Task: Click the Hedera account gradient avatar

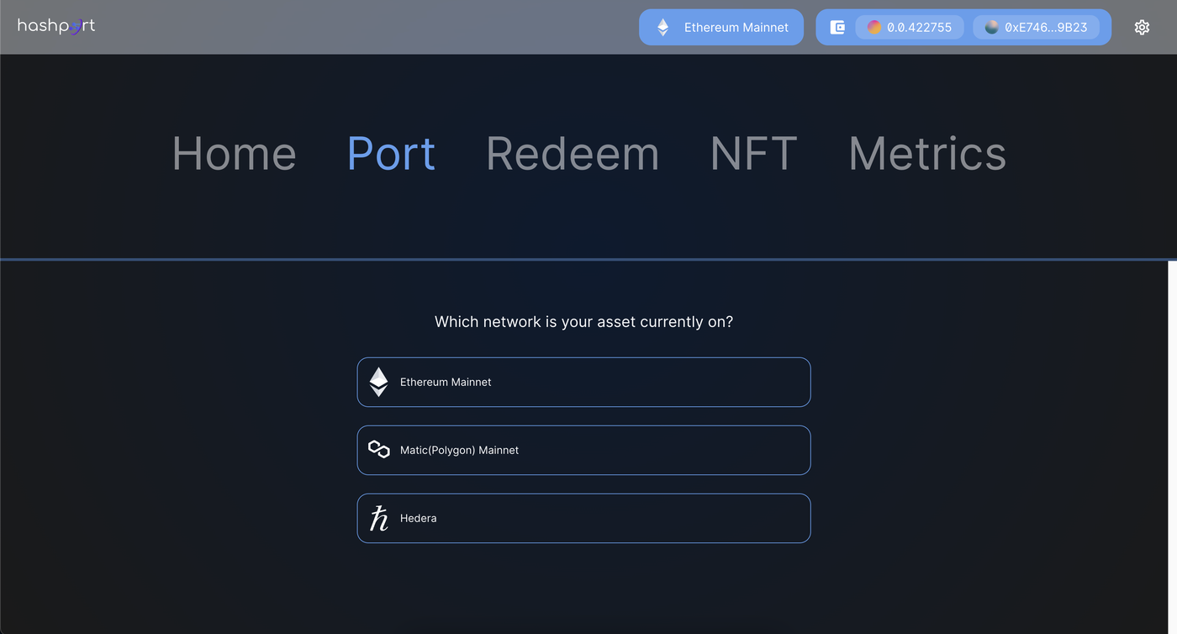Action: click(874, 28)
